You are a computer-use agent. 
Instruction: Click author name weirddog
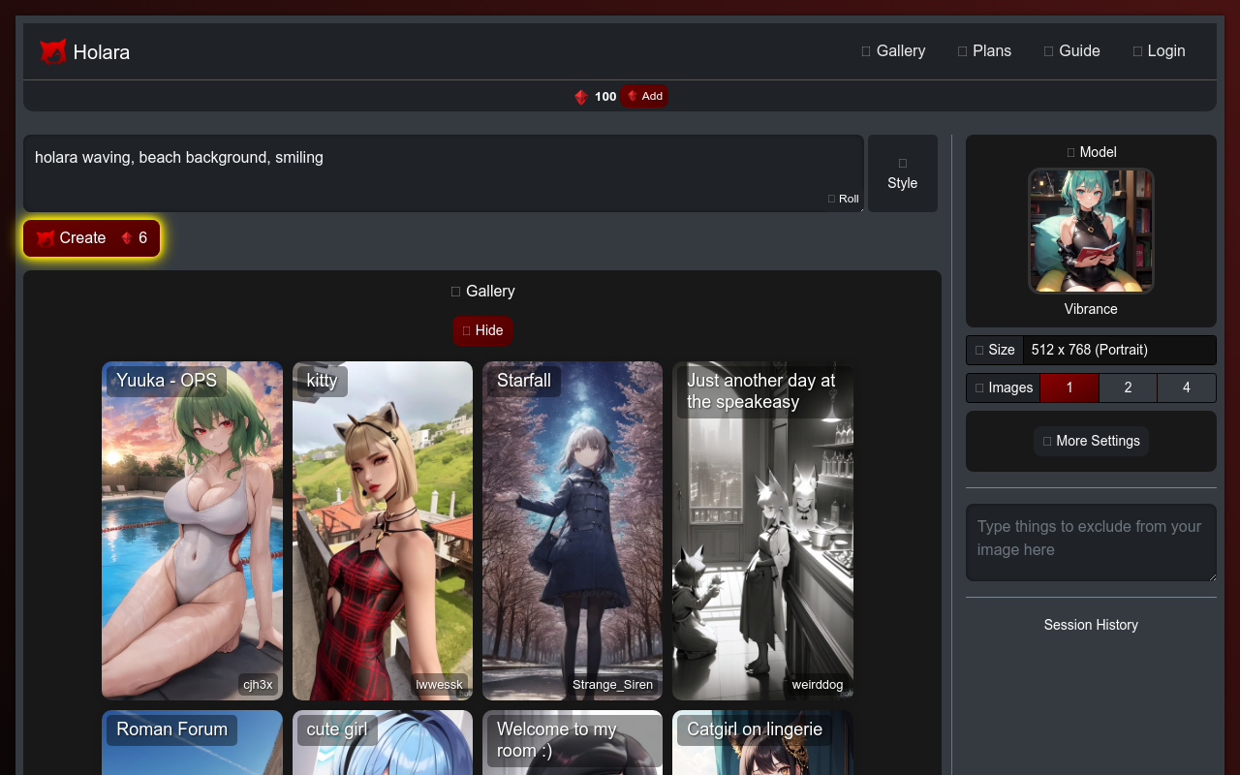(818, 685)
